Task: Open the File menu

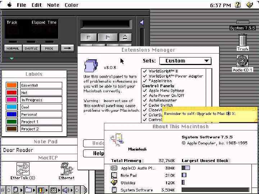Action: click(22, 5)
